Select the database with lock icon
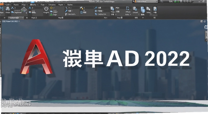Viewport: 208px width, 114px height. (135, 9)
